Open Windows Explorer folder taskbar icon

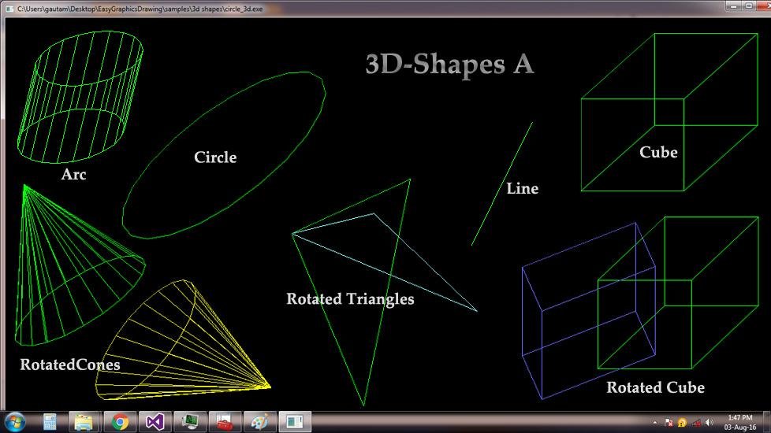coord(84,422)
